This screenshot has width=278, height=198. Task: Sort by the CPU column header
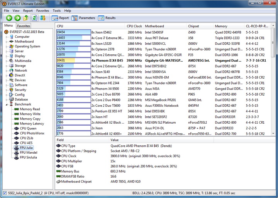coord(90,26)
